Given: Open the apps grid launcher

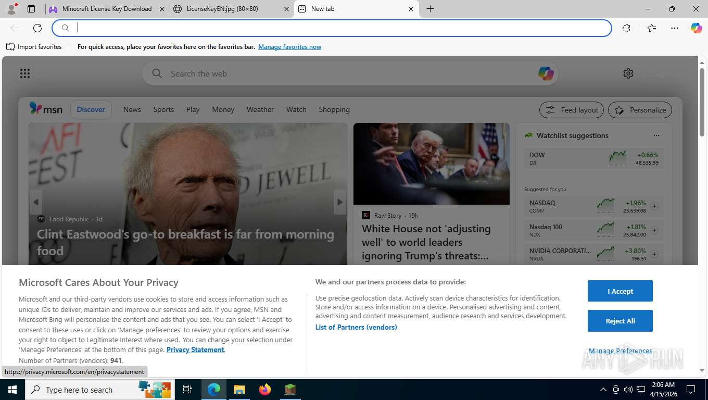Looking at the screenshot, I should [x=25, y=73].
